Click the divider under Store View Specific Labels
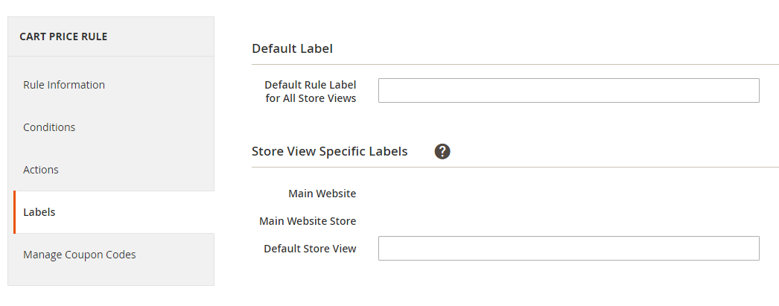The width and height of the screenshot is (779, 306). (x=515, y=167)
